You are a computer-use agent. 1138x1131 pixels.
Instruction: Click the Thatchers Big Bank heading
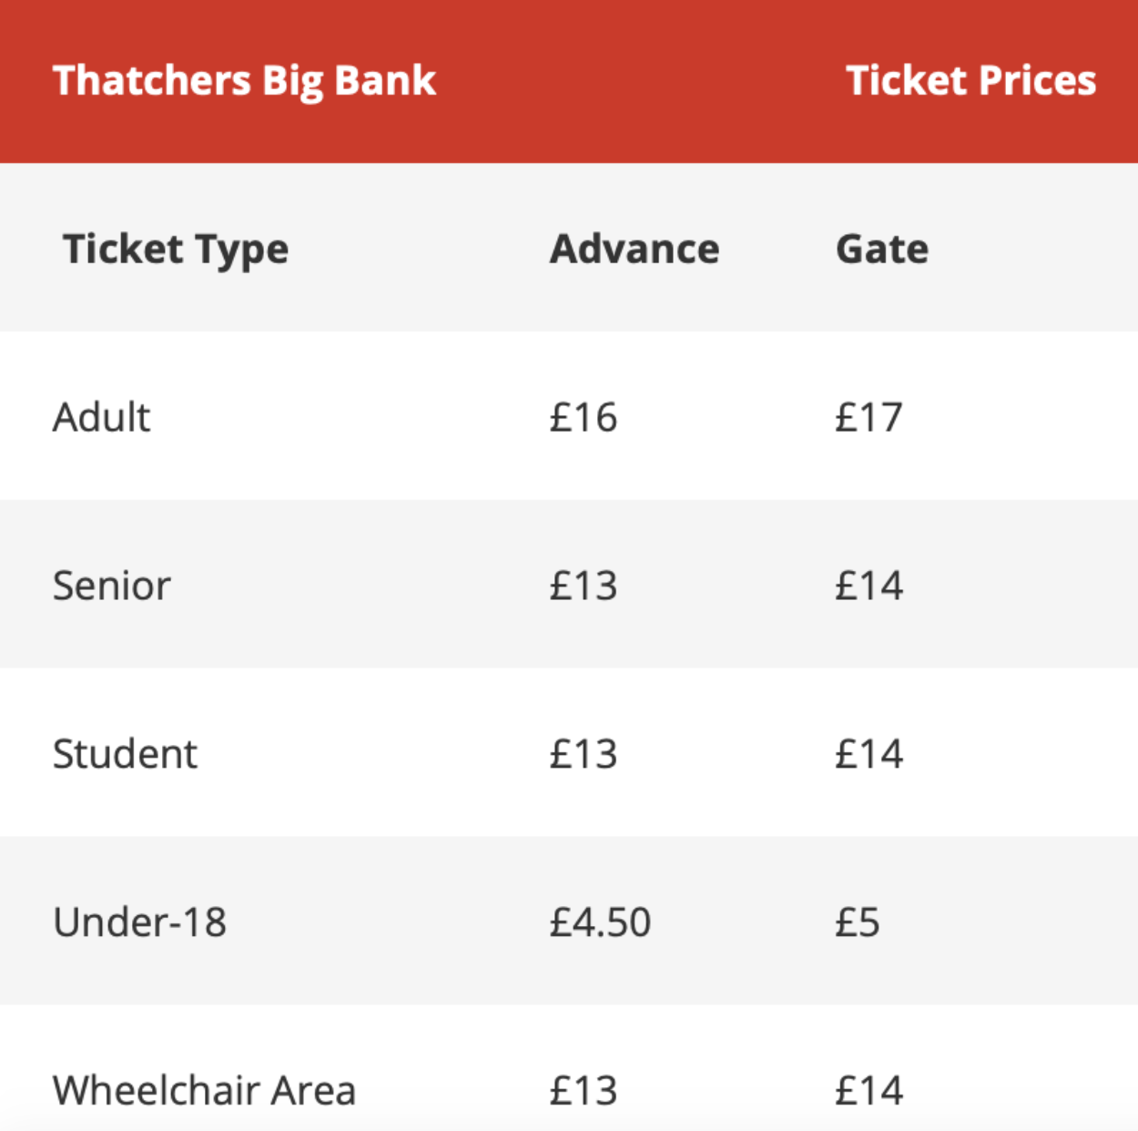244,82
